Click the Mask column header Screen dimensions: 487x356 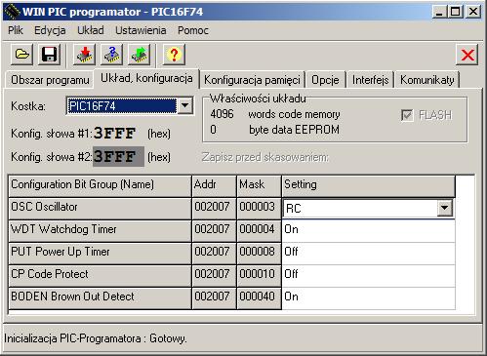pos(259,185)
